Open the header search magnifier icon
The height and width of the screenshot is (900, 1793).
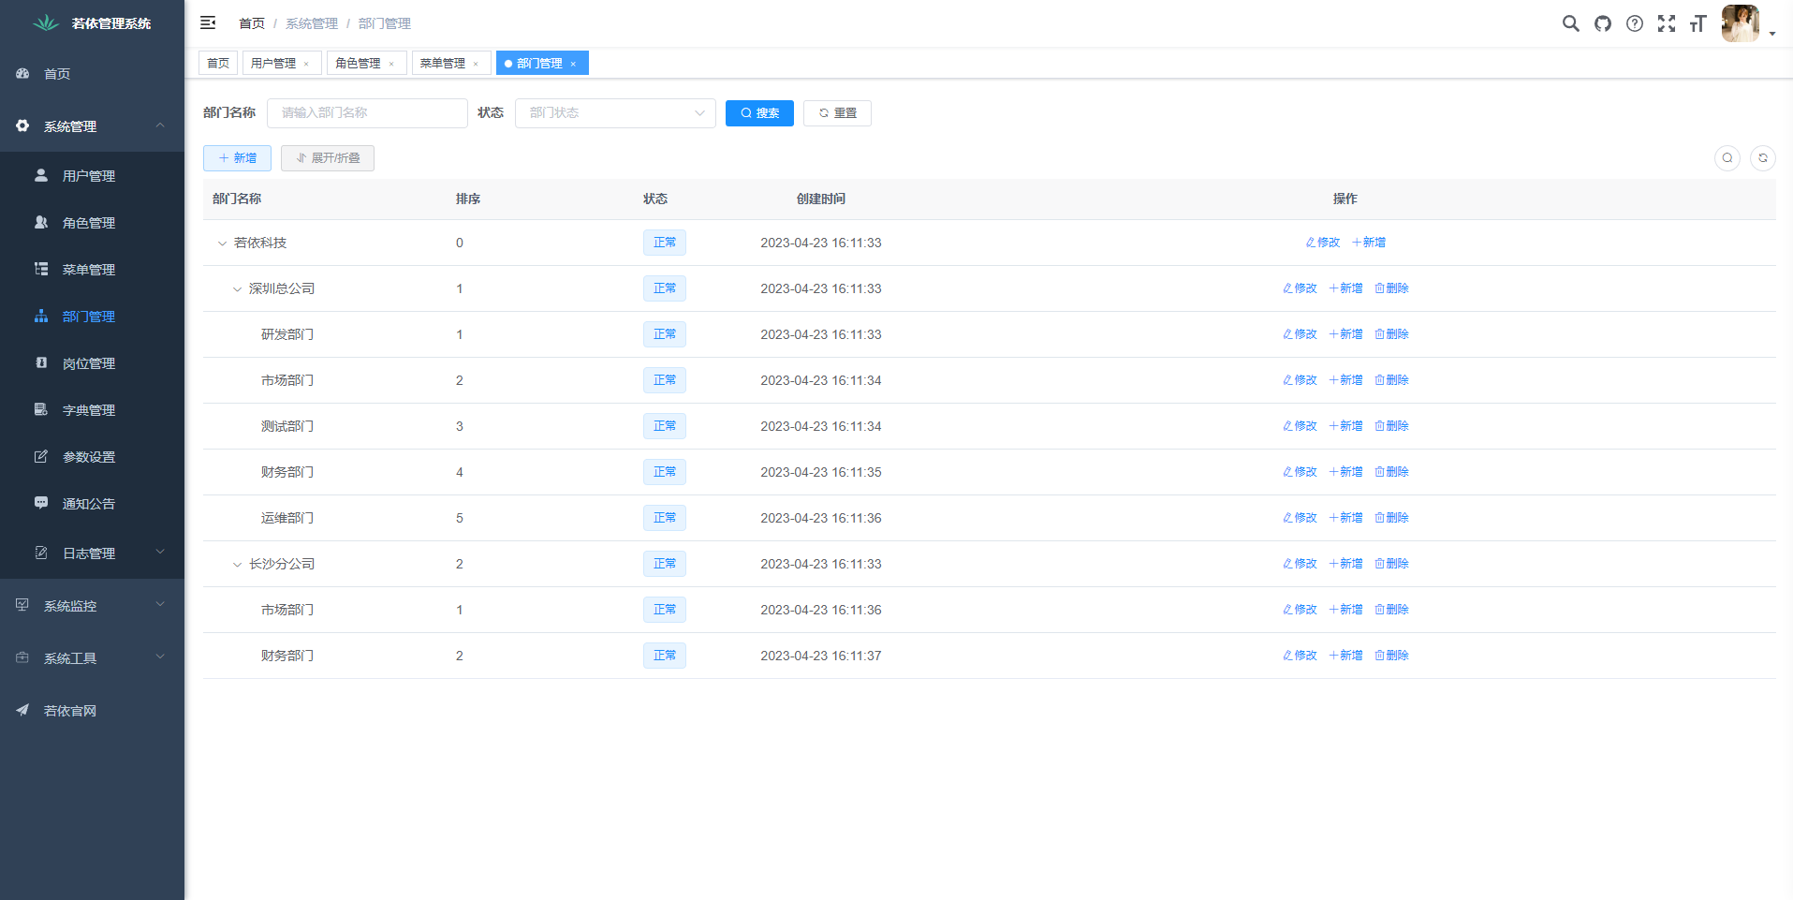click(x=1570, y=23)
